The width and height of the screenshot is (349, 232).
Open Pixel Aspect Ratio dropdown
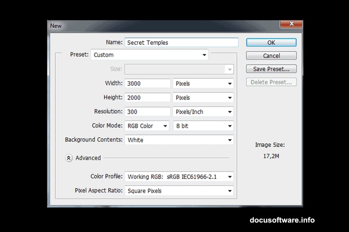tap(179, 191)
